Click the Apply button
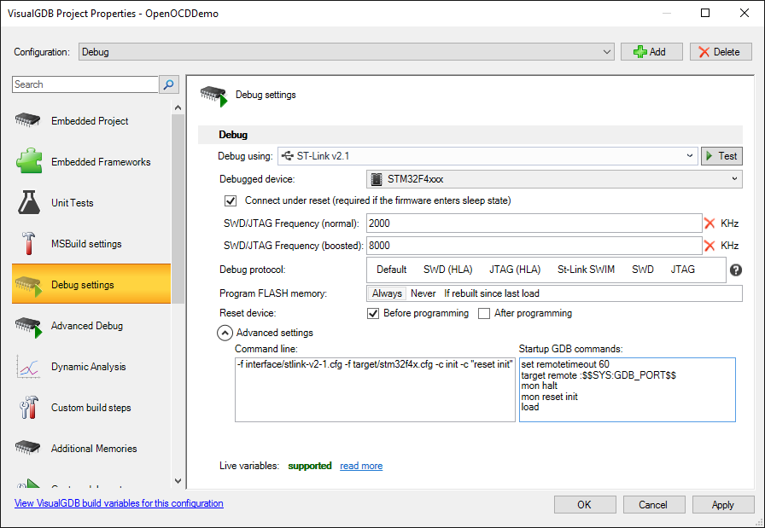This screenshot has width=765, height=528. [x=722, y=505]
